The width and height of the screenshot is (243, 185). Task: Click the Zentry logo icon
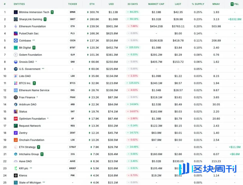tap(16, 133)
